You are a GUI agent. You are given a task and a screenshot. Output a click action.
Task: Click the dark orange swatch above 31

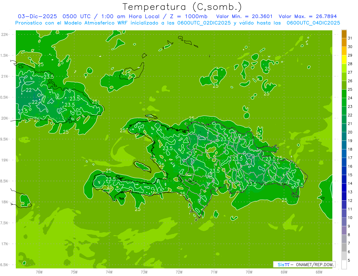pos(344,34)
